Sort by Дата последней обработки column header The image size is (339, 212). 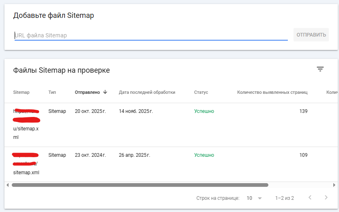(x=147, y=92)
